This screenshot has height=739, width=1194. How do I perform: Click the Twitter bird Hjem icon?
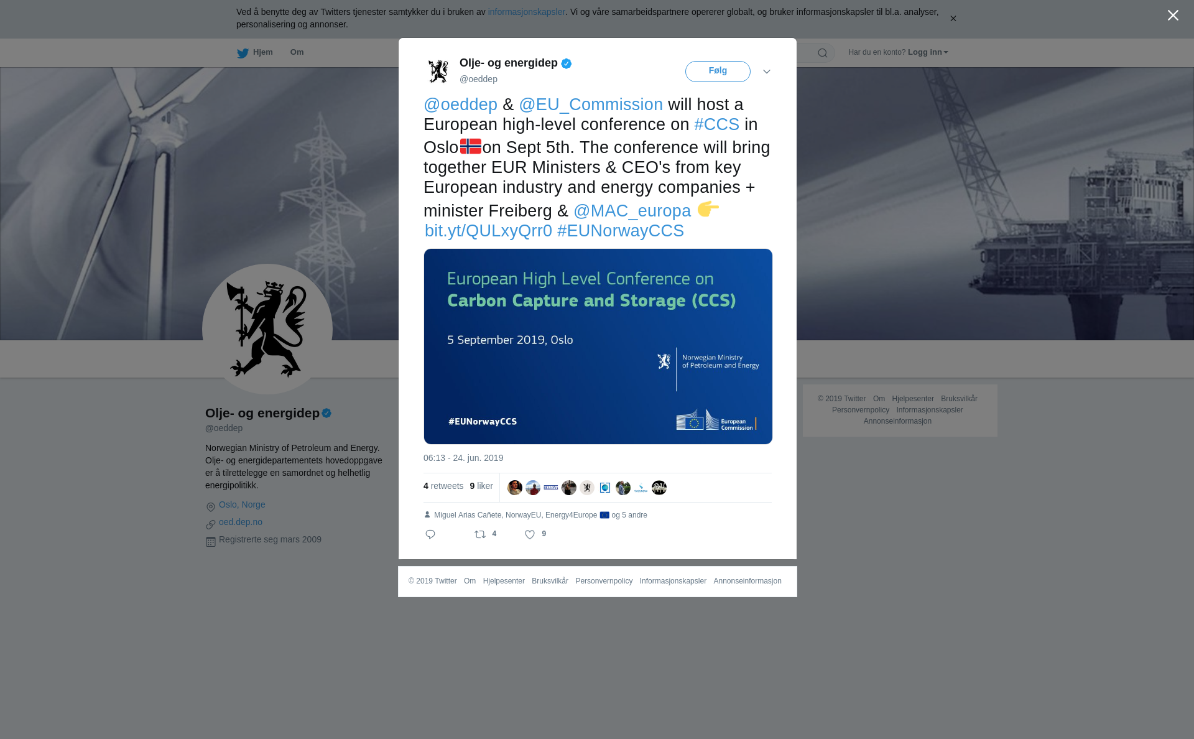[243, 53]
